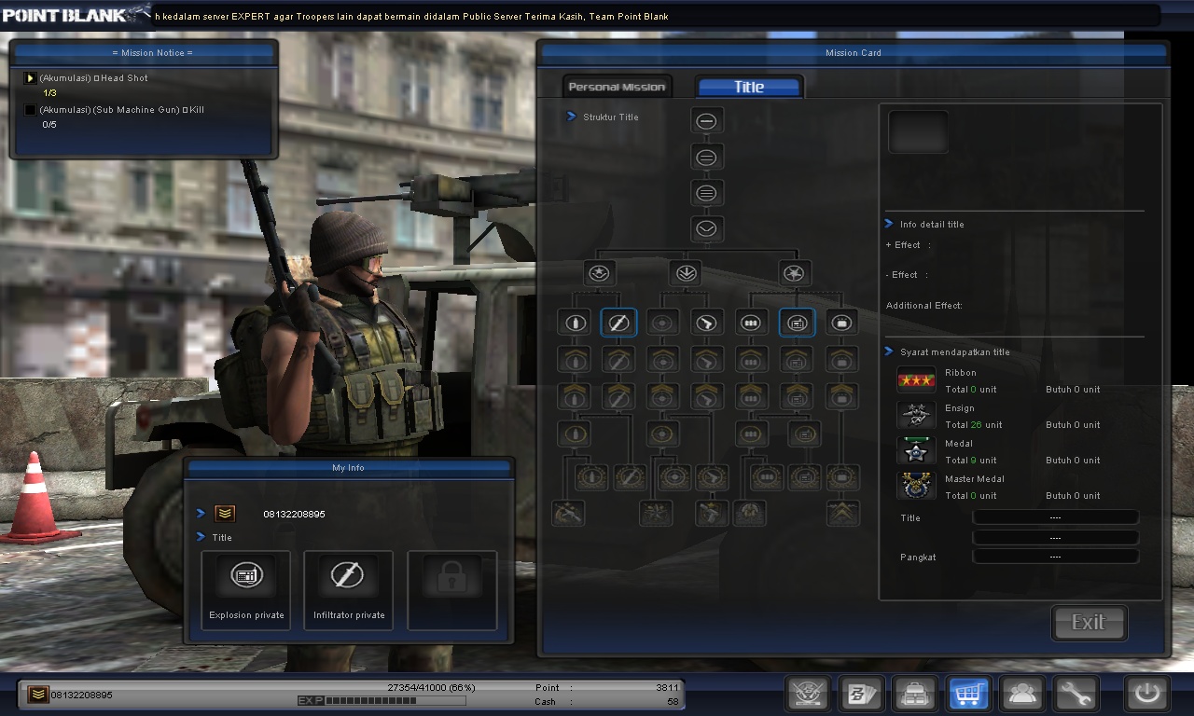
Task: Click the rank badge beside 08132208895 in My Info
Action: pyautogui.click(x=225, y=514)
